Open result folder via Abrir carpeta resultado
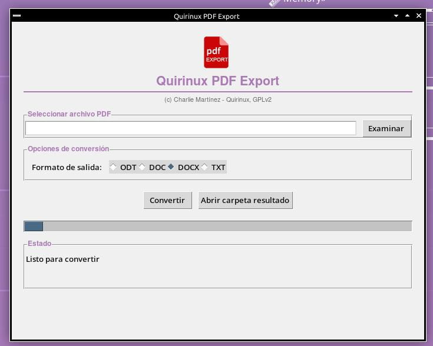The width and height of the screenshot is (433, 346). [245, 200]
